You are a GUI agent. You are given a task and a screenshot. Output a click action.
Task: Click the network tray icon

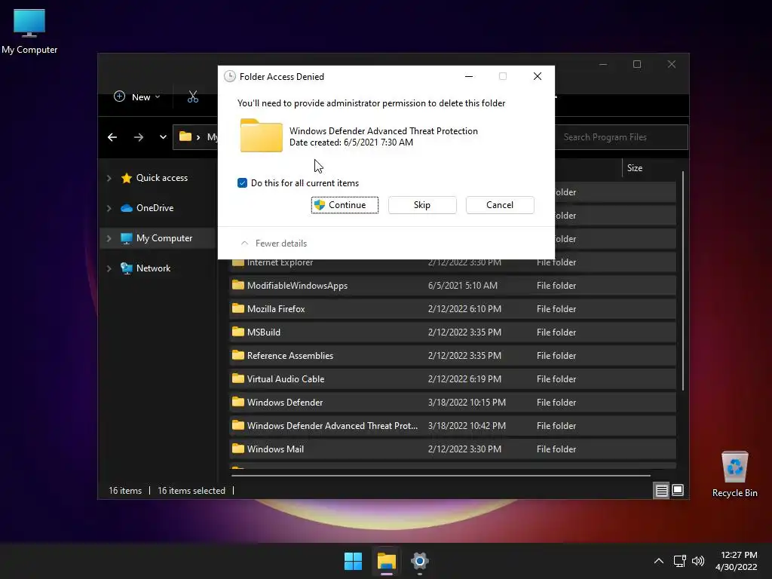pos(679,561)
